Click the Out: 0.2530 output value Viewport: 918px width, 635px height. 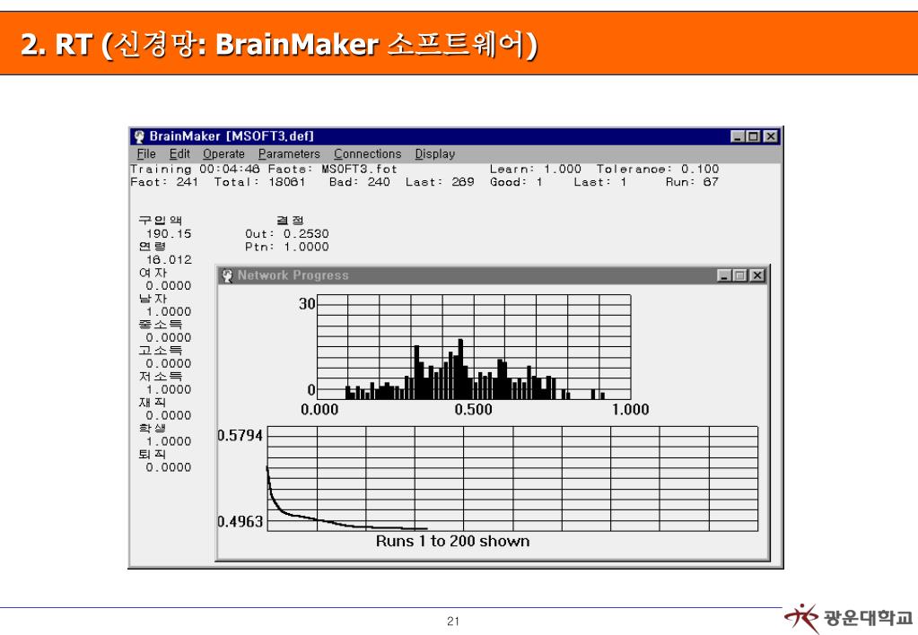click(x=287, y=233)
